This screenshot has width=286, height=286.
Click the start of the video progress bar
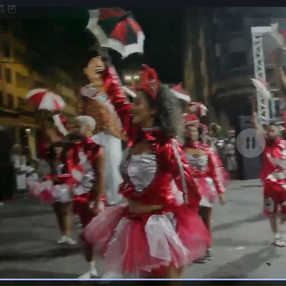click(1, 279)
